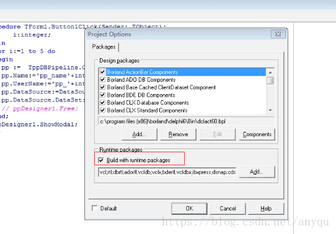Click the TForm1.Button1Click procedure line
336x234 pixels.
82,27
